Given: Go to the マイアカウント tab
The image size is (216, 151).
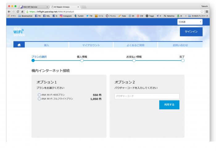Looking at the screenshot, I should click(91, 45).
